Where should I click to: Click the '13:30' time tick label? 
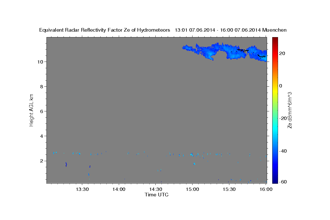82,189
